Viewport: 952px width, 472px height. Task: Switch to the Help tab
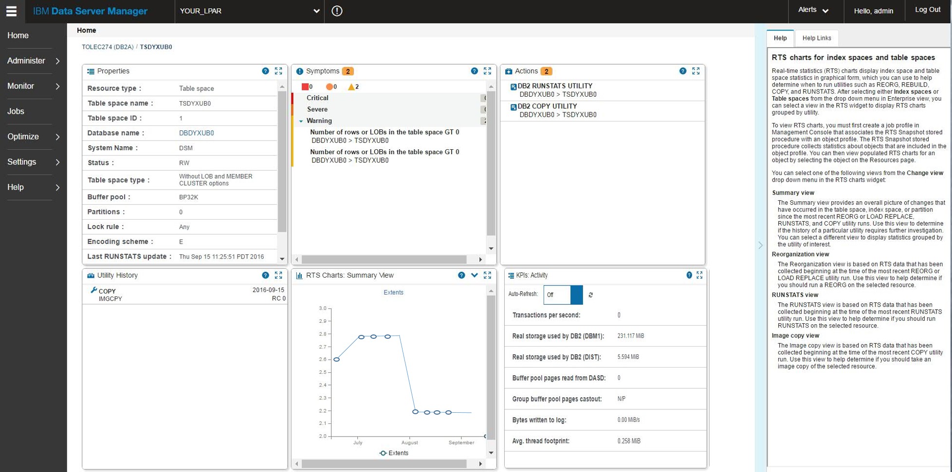click(x=780, y=38)
